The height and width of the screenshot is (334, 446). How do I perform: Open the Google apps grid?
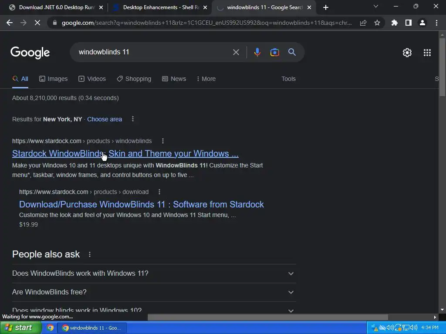pos(427,53)
